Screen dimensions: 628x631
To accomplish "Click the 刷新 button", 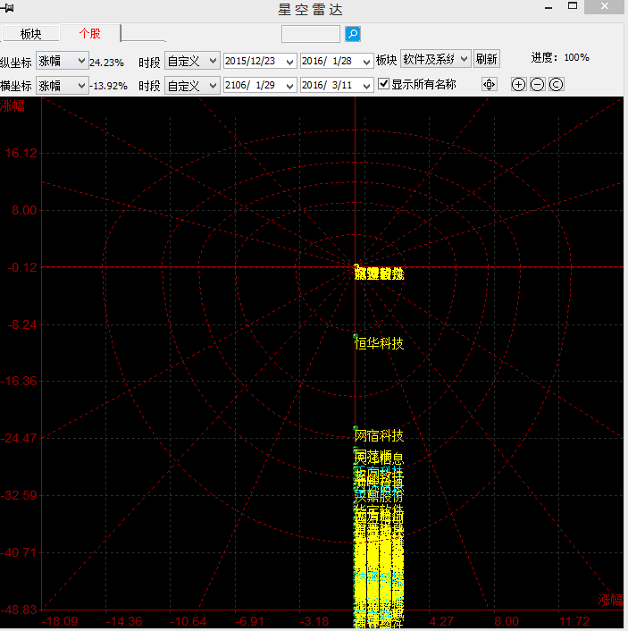I will (x=486, y=60).
